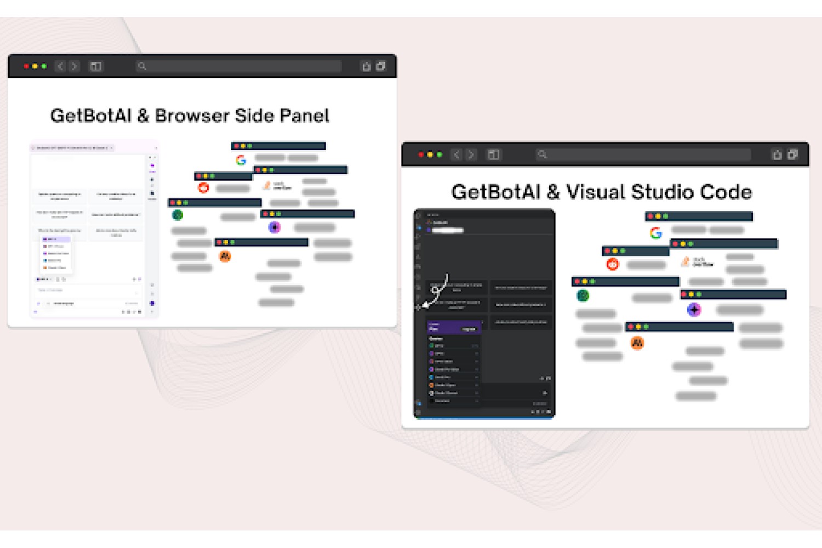Click forward arrow in Browser Side Panel window

pos(75,66)
